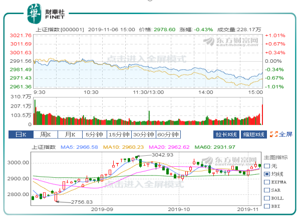
Task: Enable the EXPMA indicator
Action: (x=266, y=182)
